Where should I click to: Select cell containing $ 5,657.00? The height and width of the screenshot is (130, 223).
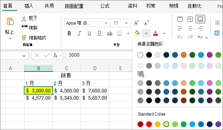[x=95, y=98]
